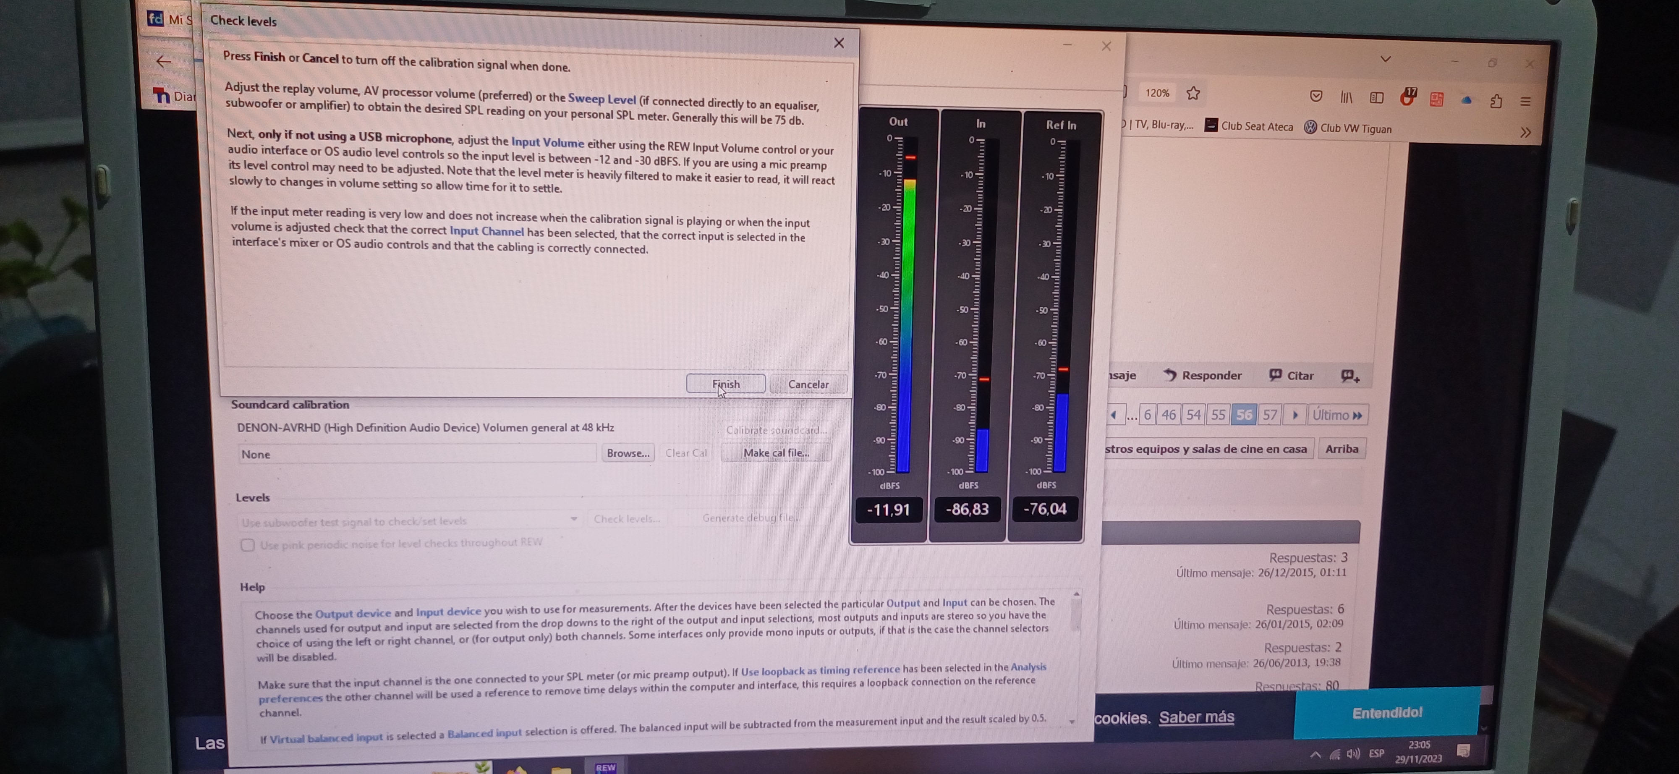The width and height of the screenshot is (1679, 774).
Task: Click Citar on the forum page
Action: (1291, 375)
